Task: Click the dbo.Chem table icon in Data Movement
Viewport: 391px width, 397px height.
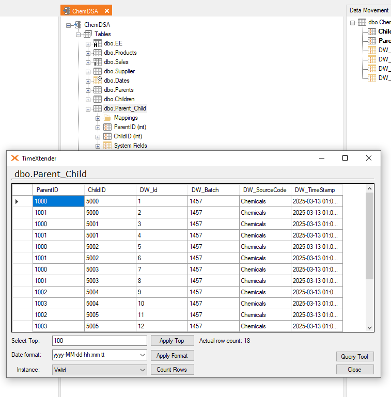Action: [362, 22]
